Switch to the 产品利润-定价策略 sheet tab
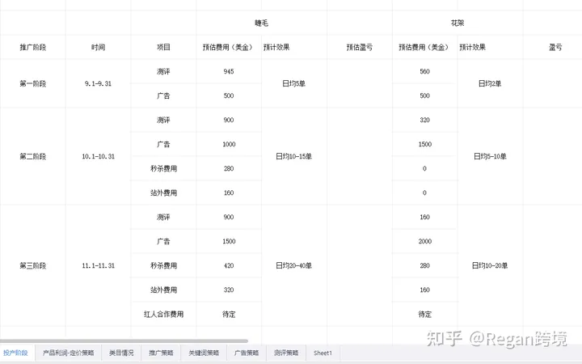The height and width of the screenshot is (364, 582). click(x=68, y=353)
